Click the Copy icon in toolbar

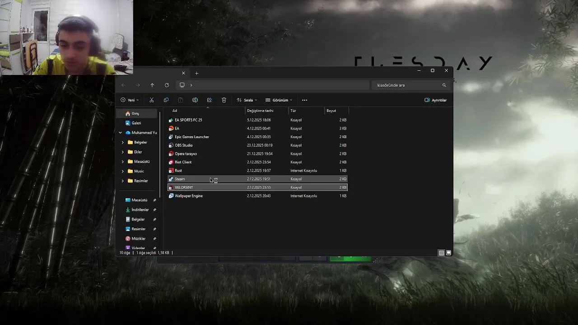point(166,100)
